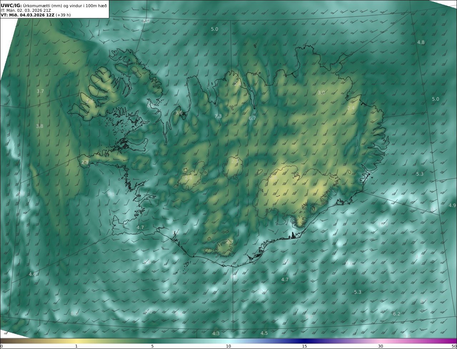Click the value 6.7 on the map
This screenshot has width=457, height=349.
[x=252, y=118]
